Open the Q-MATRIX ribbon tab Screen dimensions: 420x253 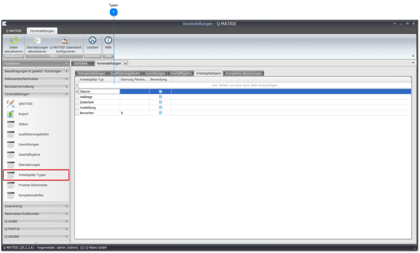14,31
